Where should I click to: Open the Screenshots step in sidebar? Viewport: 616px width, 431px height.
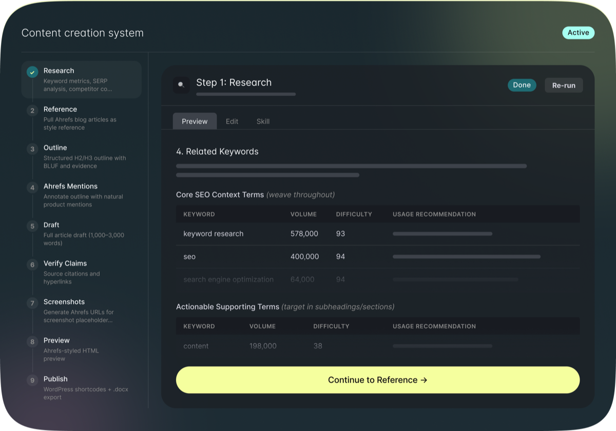click(x=82, y=311)
